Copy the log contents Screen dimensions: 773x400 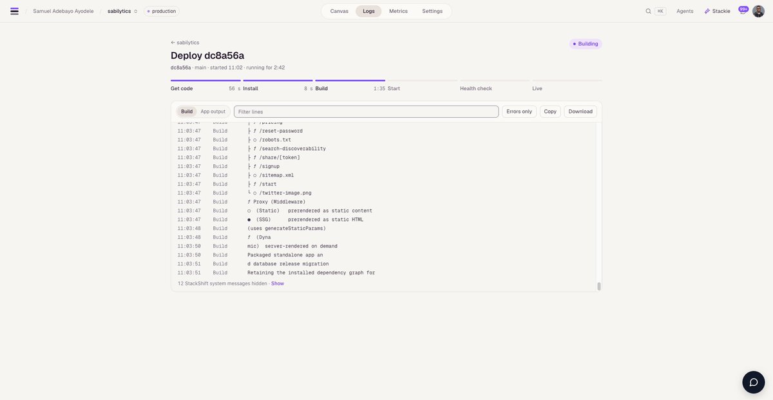pyautogui.click(x=550, y=111)
